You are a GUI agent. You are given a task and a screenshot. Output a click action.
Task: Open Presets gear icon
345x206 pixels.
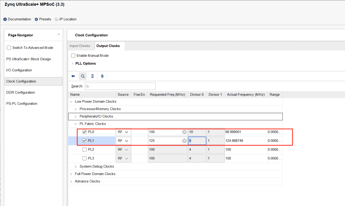(x=36, y=19)
